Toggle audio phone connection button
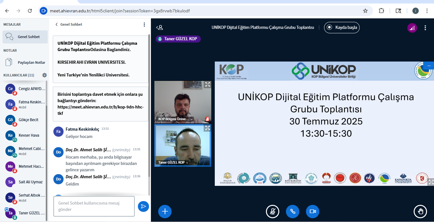The height and width of the screenshot is (222, 434). [292, 212]
